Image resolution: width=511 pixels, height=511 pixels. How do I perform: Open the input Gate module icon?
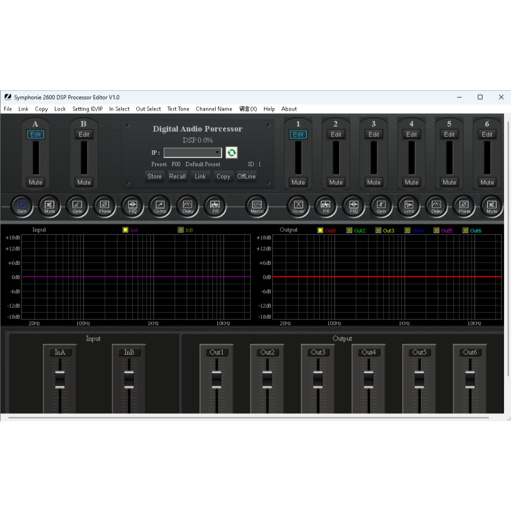pyautogui.click(x=77, y=206)
